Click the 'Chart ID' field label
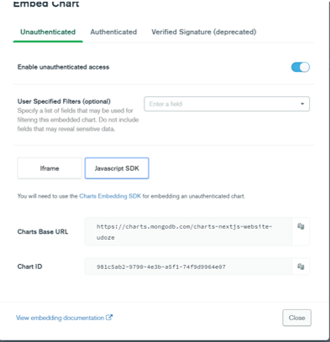Image resolution: width=330 pixels, height=342 pixels. tap(29, 267)
